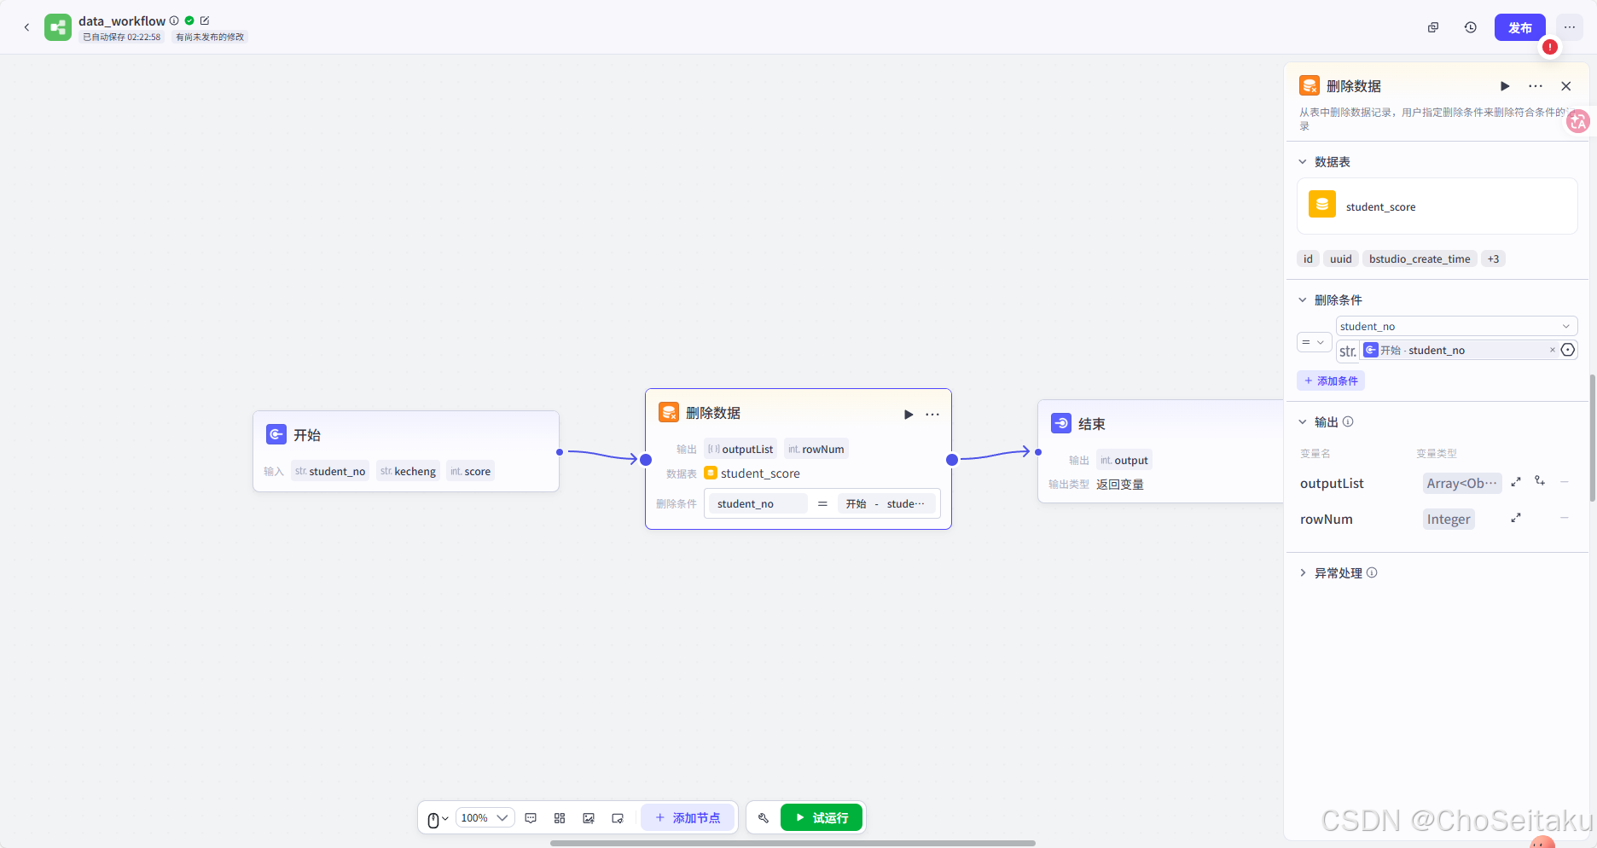Go back with the top-left arrow

(26, 27)
